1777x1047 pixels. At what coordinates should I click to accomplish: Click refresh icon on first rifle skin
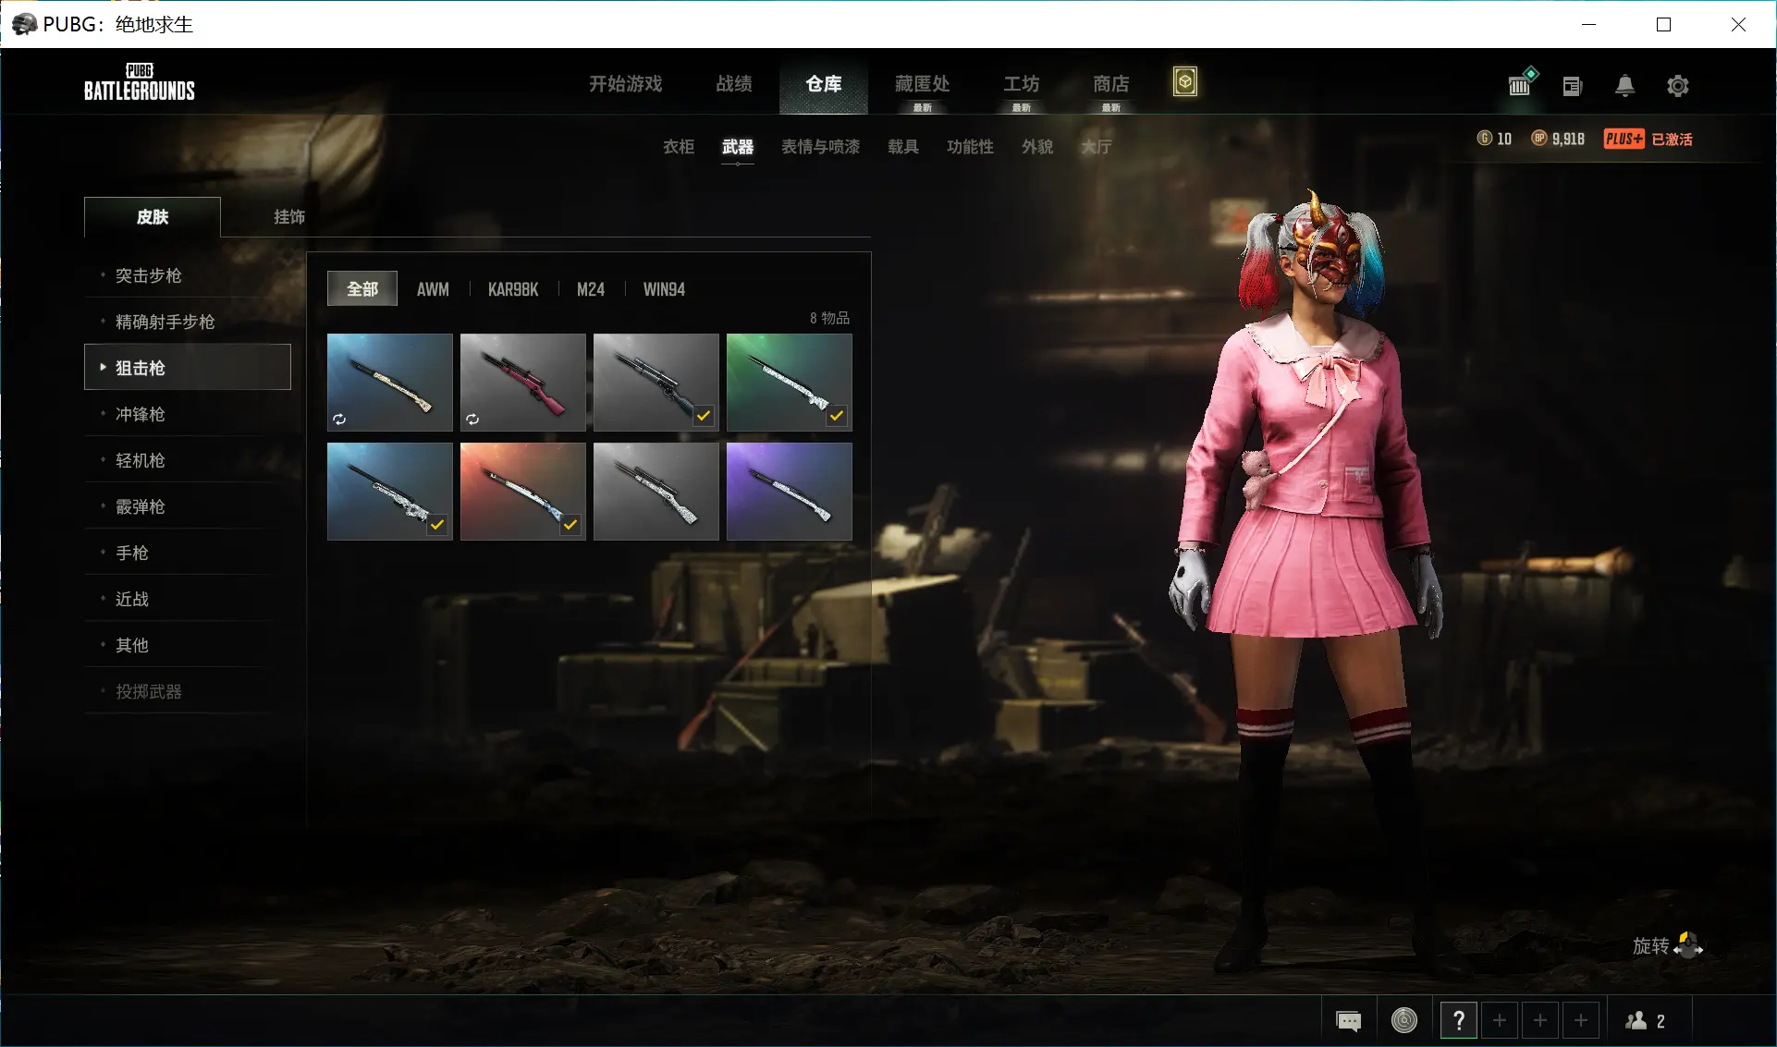coord(339,420)
